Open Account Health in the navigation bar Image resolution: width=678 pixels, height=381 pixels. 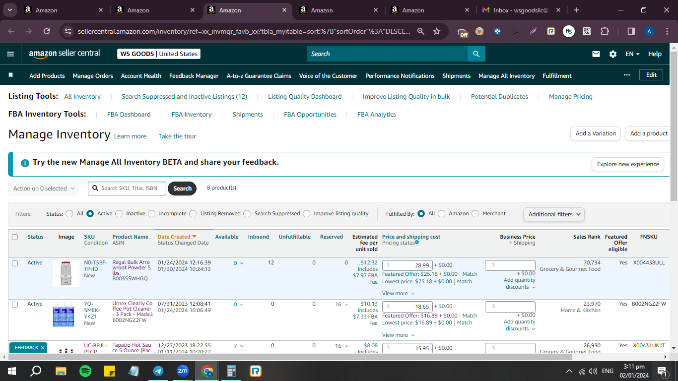[x=141, y=76]
